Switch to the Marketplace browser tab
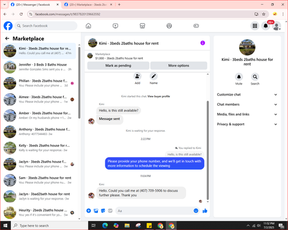The height and width of the screenshot is (230, 288). [x=88, y=5]
